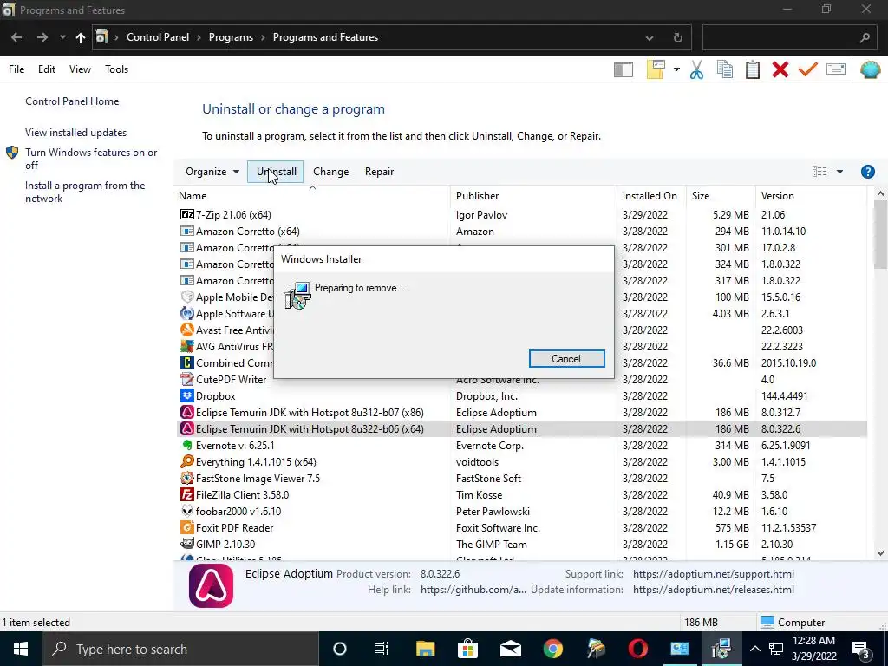
Task: Click the Classic Shell seashell icon
Action: point(870,69)
